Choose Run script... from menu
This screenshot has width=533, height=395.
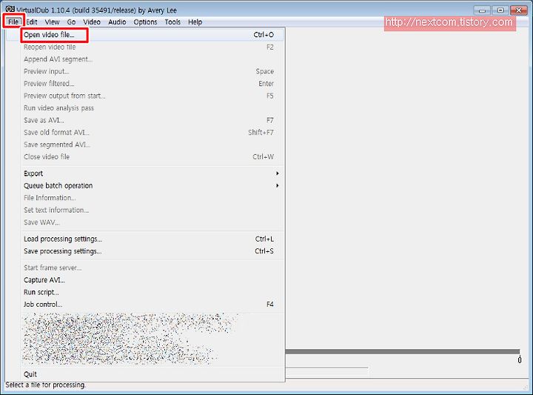point(145,292)
